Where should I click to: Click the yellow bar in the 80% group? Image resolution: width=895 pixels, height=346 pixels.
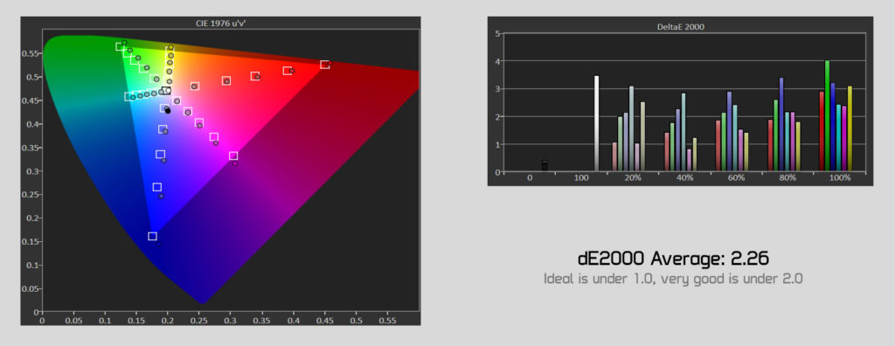798,147
